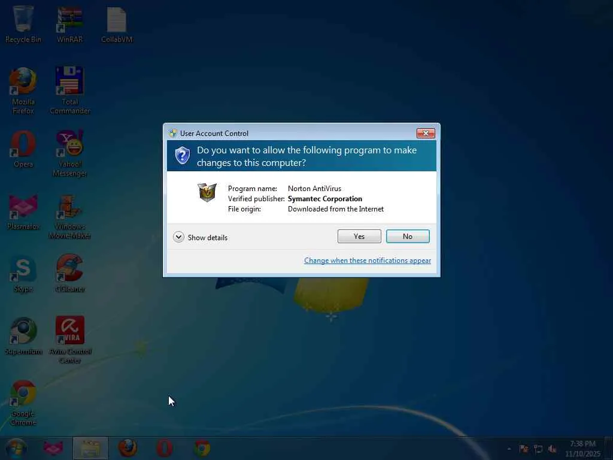Screen dimensions: 613x460
Task: Close the User Account Control dialog
Action: [426, 134]
